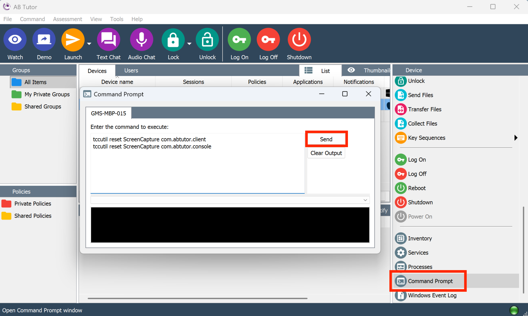Click the red Shutdown toolbar icon
Image resolution: width=528 pixels, height=316 pixels.
point(299,40)
